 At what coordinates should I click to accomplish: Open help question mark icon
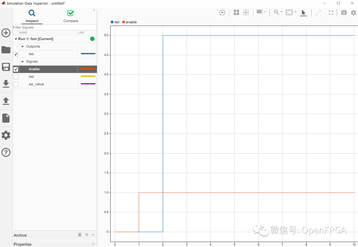pyautogui.click(x=6, y=152)
